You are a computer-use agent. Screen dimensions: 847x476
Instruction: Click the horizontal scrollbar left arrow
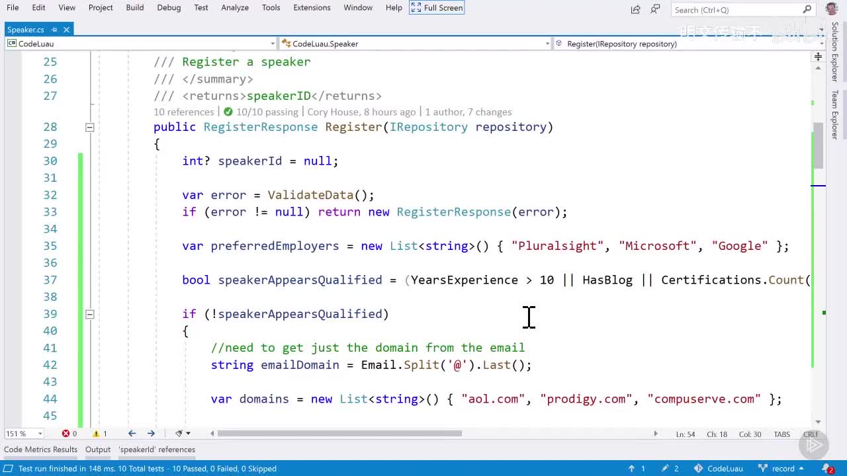212,434
